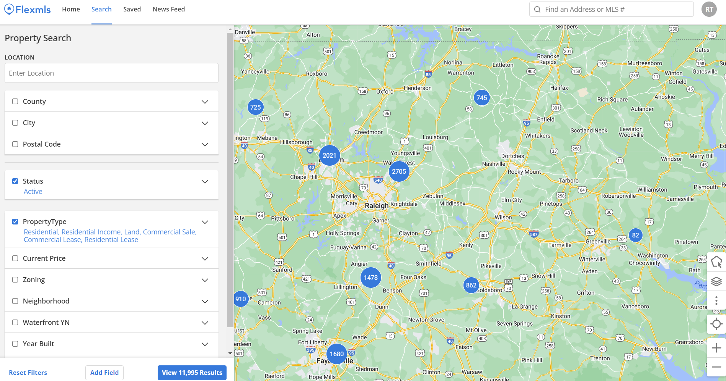Open the News Feed tab
This screenshot has height=381, width=726.
[169, 9]
